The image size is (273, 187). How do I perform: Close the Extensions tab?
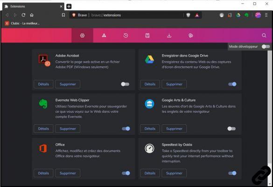[61, 7]
